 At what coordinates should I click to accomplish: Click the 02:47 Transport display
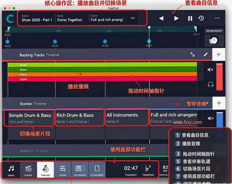coord(131,170)
